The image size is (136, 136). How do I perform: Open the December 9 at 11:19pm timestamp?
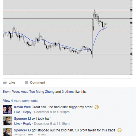click(52, 124)
